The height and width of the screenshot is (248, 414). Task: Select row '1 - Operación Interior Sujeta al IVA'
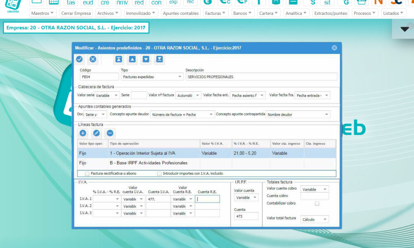point(207,153)
